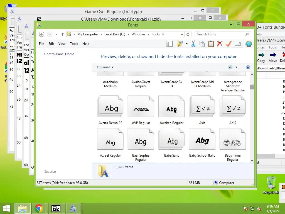Screen dimensions: 285x214
Task: Open the File menu
Action: click(41, 44)
